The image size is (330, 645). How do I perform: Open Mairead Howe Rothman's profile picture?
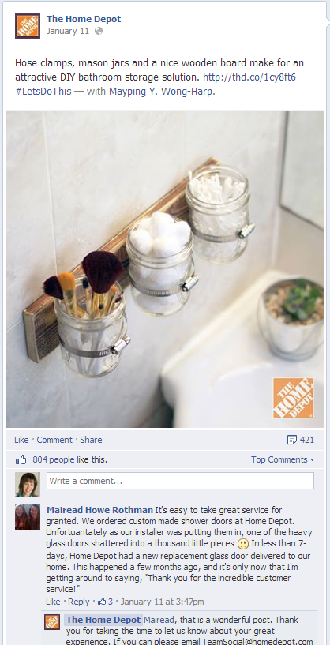28,517
